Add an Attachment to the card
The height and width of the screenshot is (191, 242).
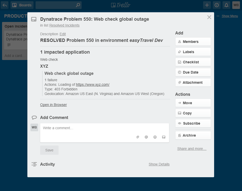click(193, 82)
